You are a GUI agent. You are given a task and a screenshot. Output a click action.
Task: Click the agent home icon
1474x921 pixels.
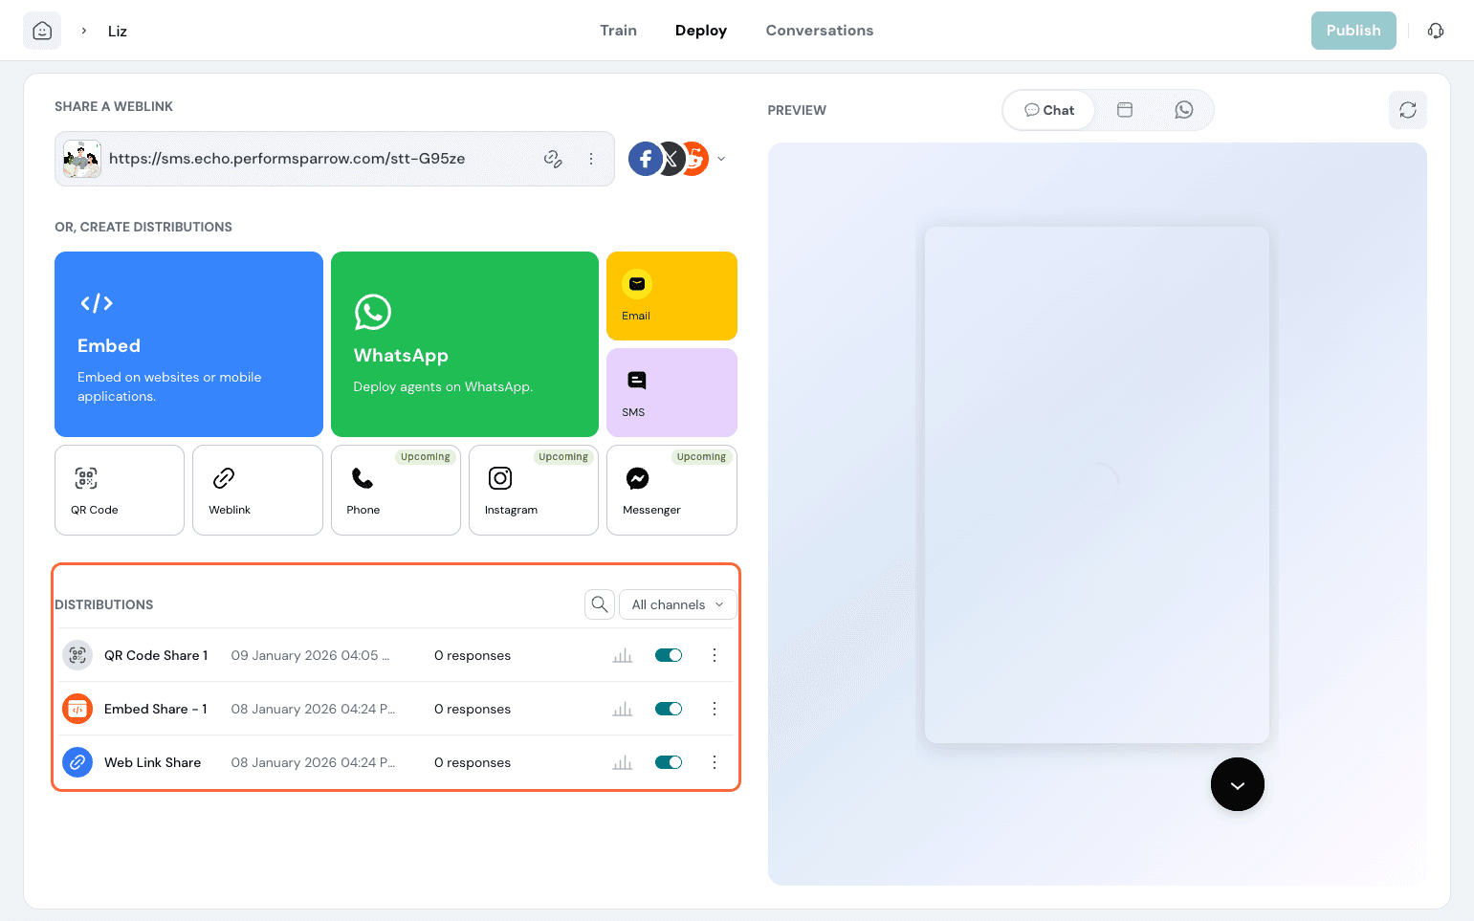[42, 31]
